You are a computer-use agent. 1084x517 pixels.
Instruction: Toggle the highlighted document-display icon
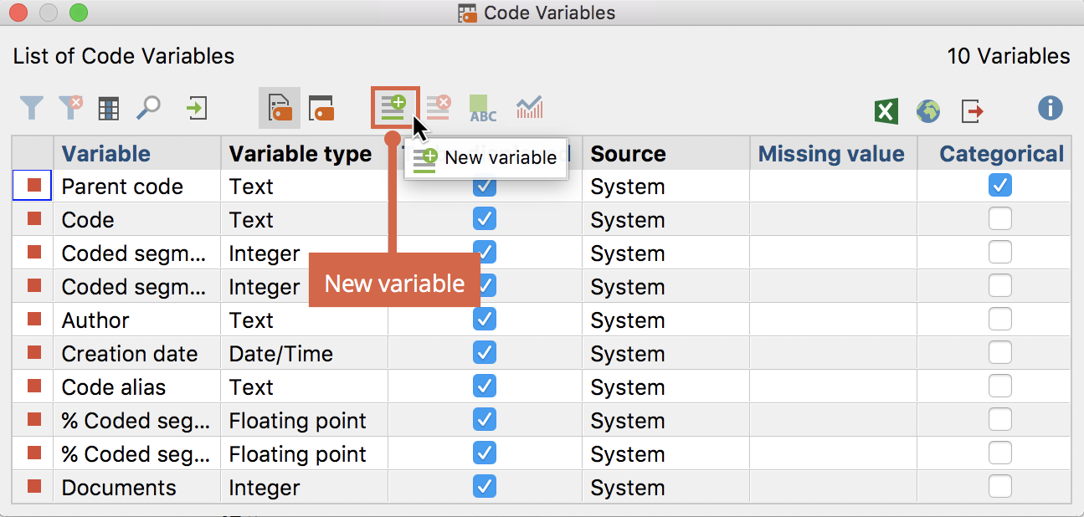click(279, 107)
